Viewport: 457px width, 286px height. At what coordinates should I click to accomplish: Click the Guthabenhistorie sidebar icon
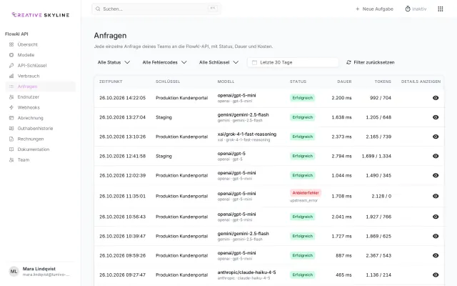[x=11, y=129]
